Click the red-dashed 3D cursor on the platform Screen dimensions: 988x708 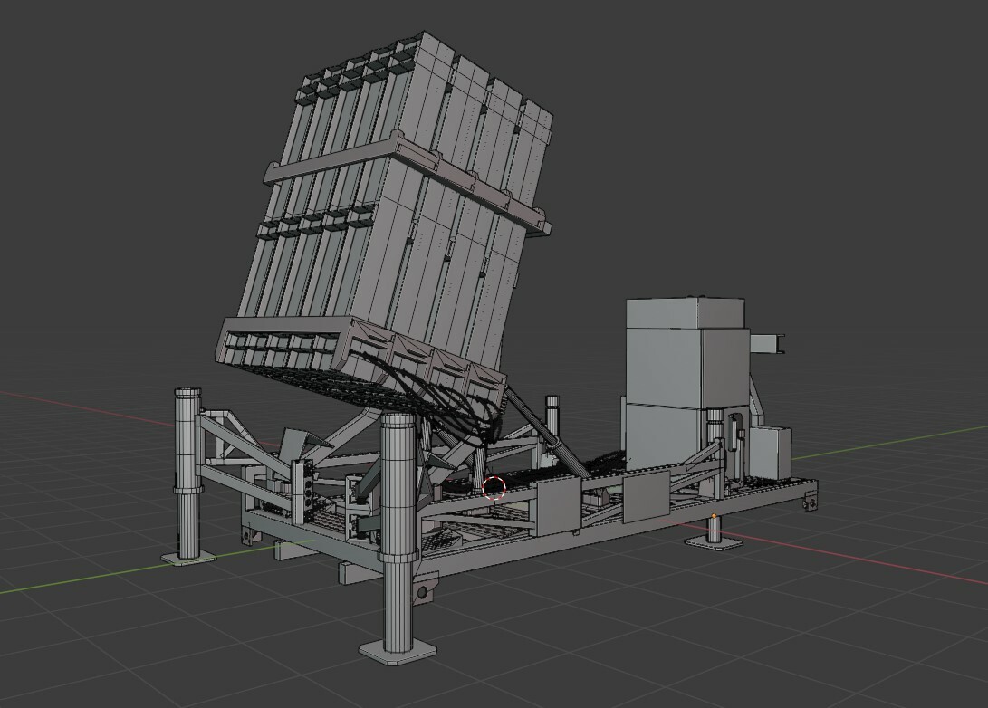[496, 487]
